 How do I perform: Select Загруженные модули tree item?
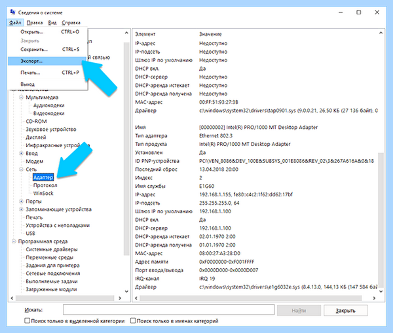coord(51,289)
